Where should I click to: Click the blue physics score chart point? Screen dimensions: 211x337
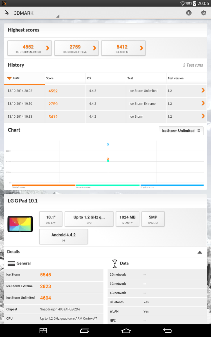(108, 144)
